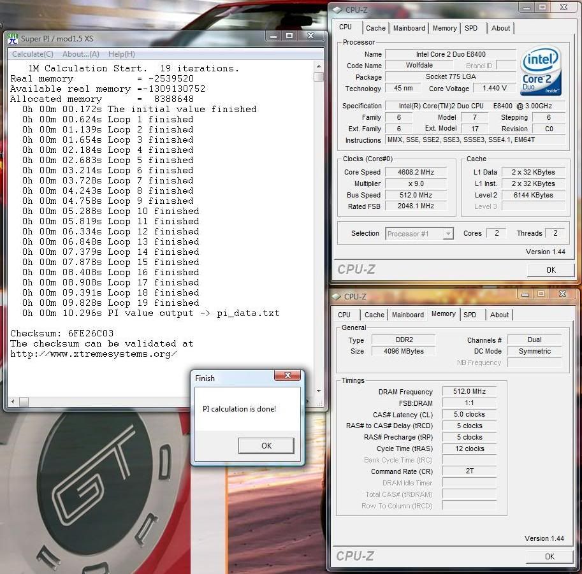Switch to Mainboard tab in top CPU-Z window
Screen dimensions: 582x574
point(409,28)
